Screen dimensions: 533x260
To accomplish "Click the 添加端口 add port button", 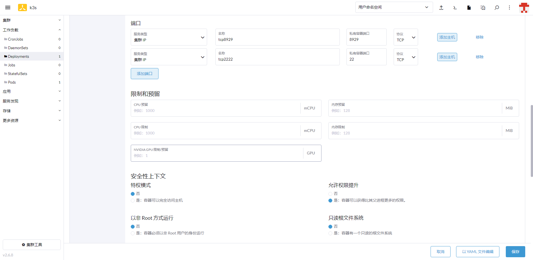I will (x=144, y=74).
